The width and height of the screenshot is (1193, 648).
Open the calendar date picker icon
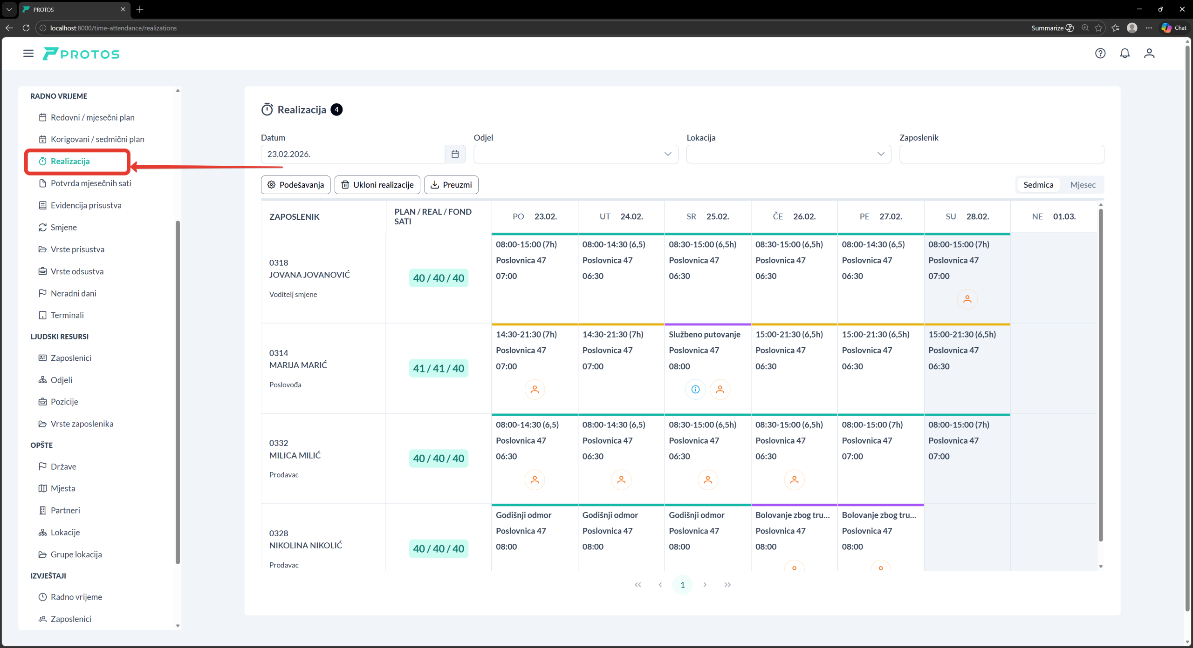click(x=455, y=154)
